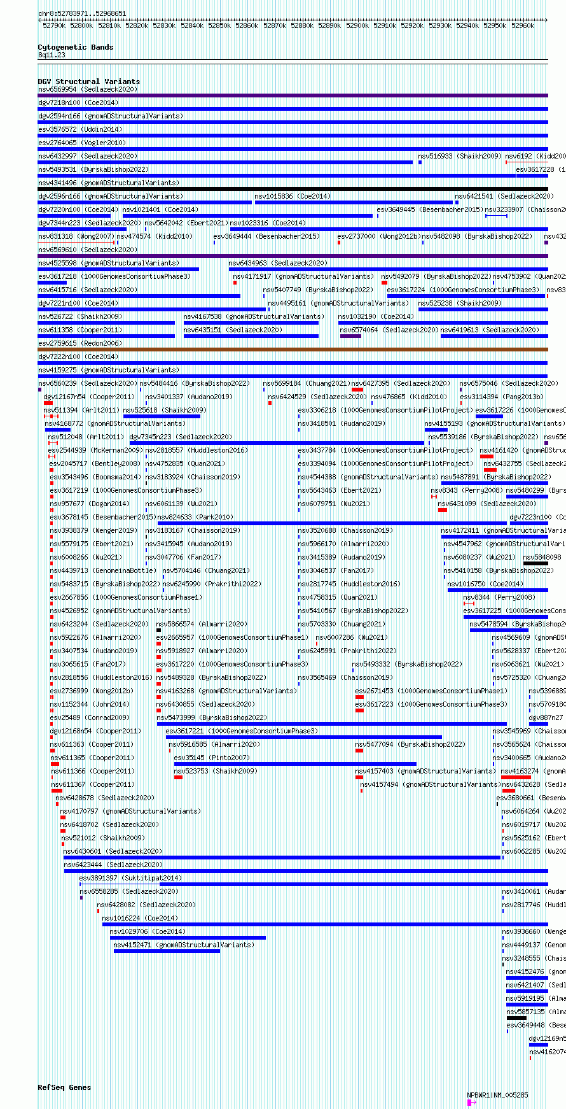Click nsv6574064 (Sedlazeck2020) label
This screenshot has height=1109, width=566.
[390, 330]
